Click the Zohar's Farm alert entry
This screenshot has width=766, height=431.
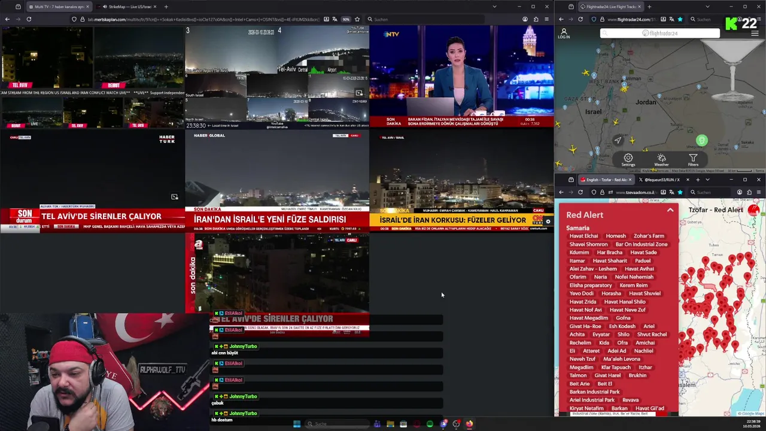pos(649,236)
